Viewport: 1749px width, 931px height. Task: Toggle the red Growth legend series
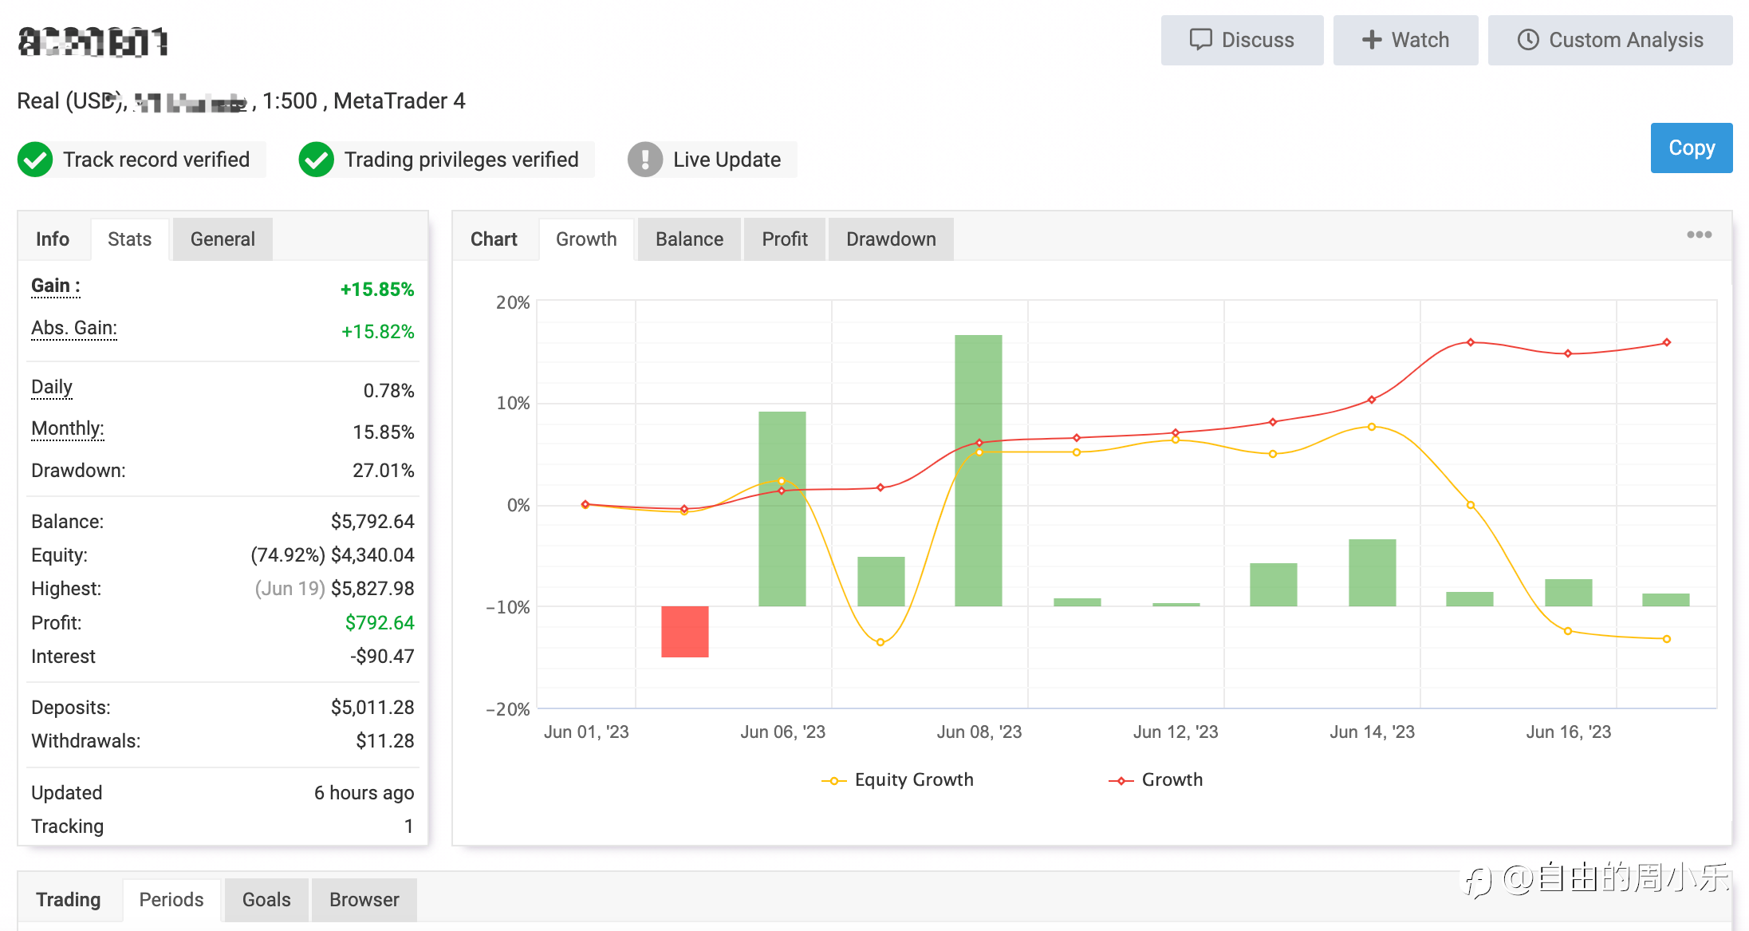point(1156,780)
